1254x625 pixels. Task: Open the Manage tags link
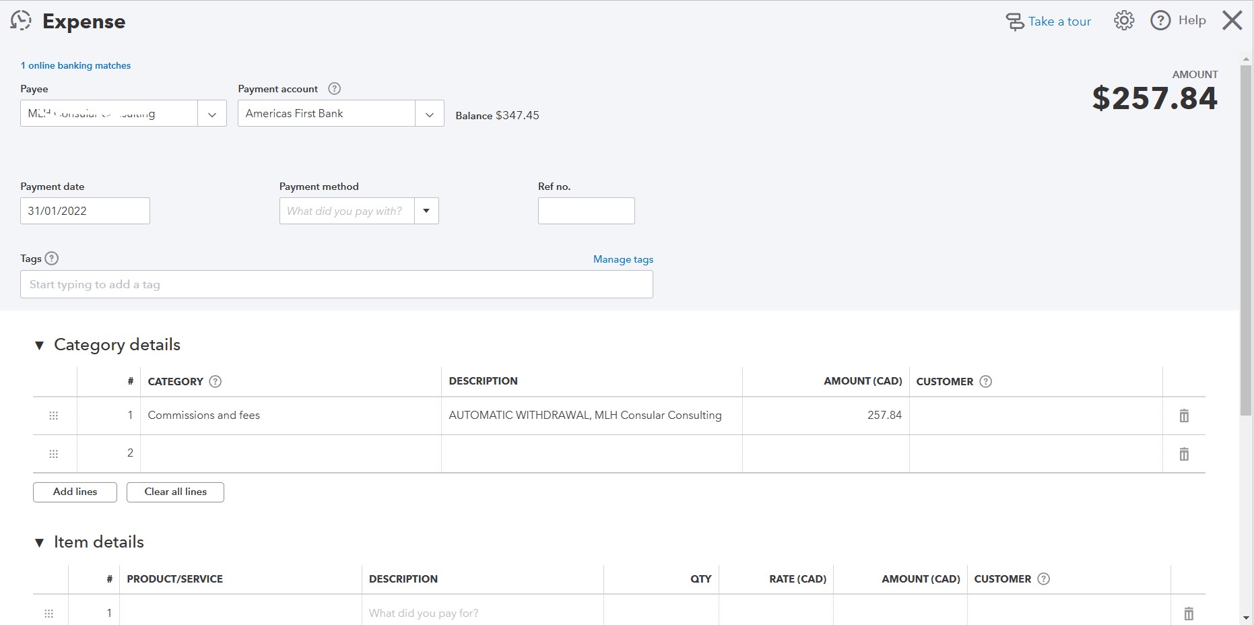(x=623, y=259)
